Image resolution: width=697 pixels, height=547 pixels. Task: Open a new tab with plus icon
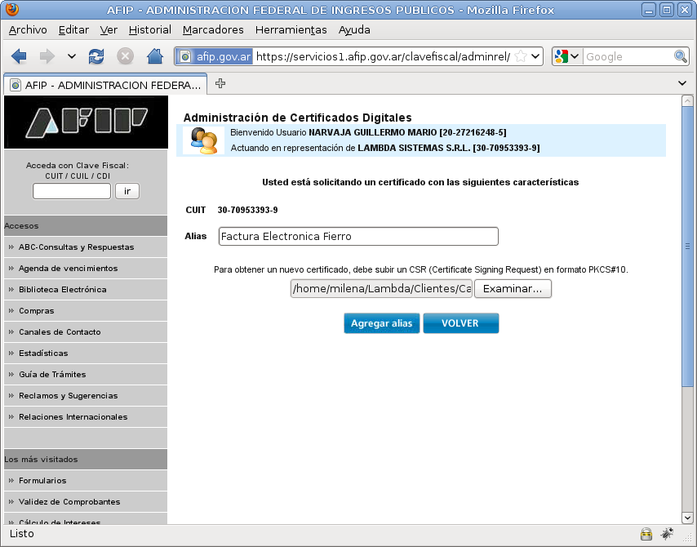(x=220, y=83)
